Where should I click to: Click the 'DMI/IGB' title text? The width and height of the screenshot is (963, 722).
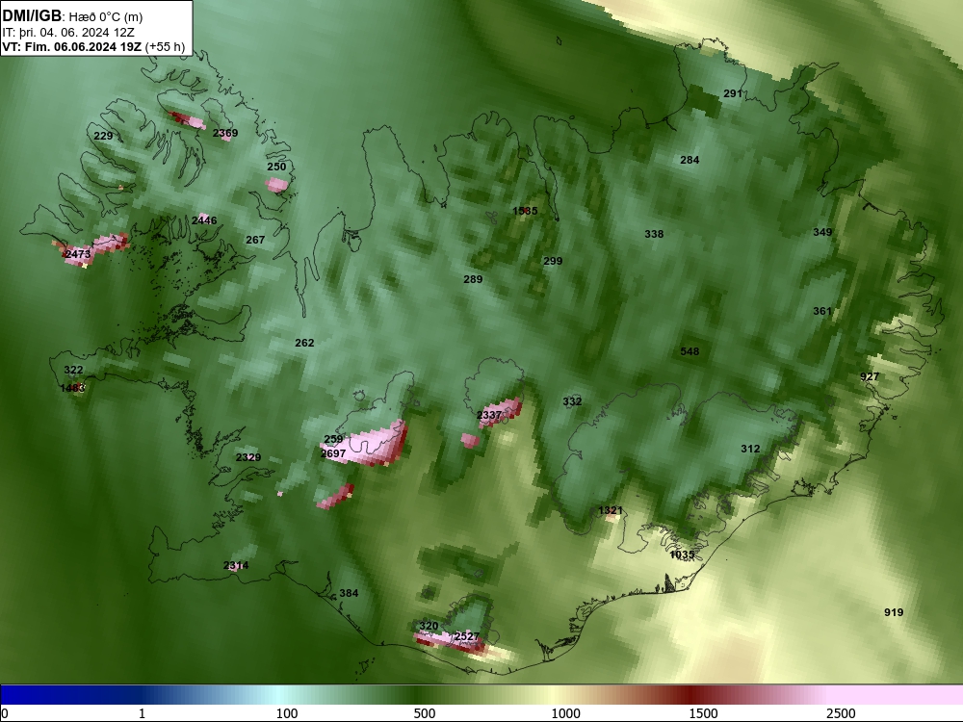[x=32, y=16]
